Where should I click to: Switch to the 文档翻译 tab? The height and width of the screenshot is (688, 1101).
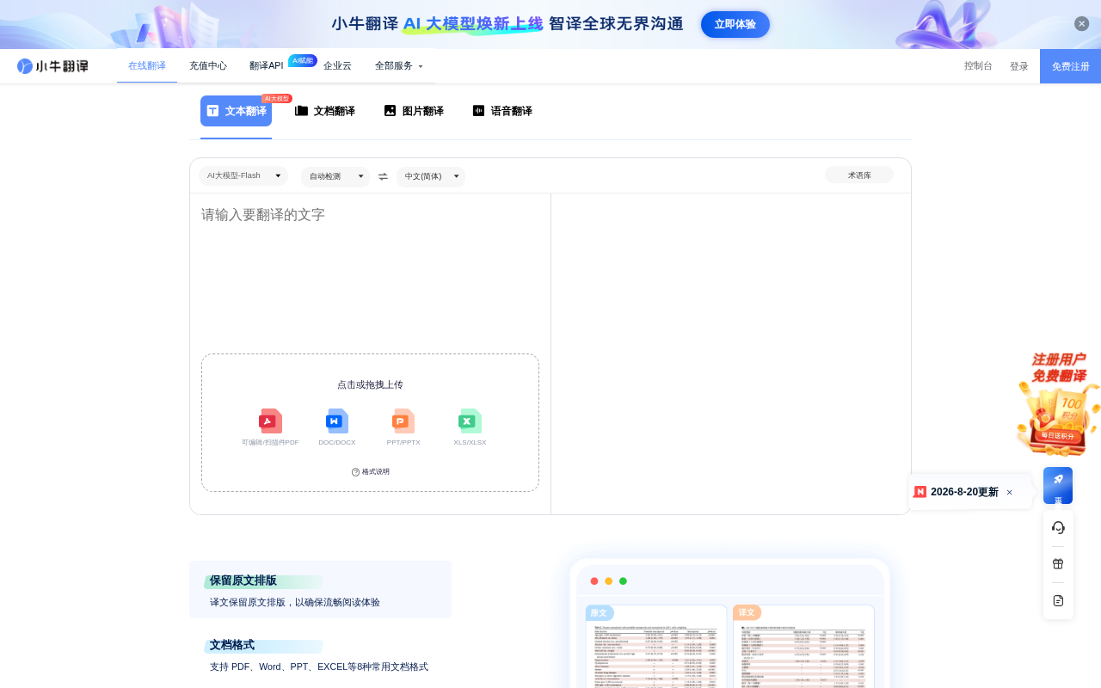pos(325,111)
